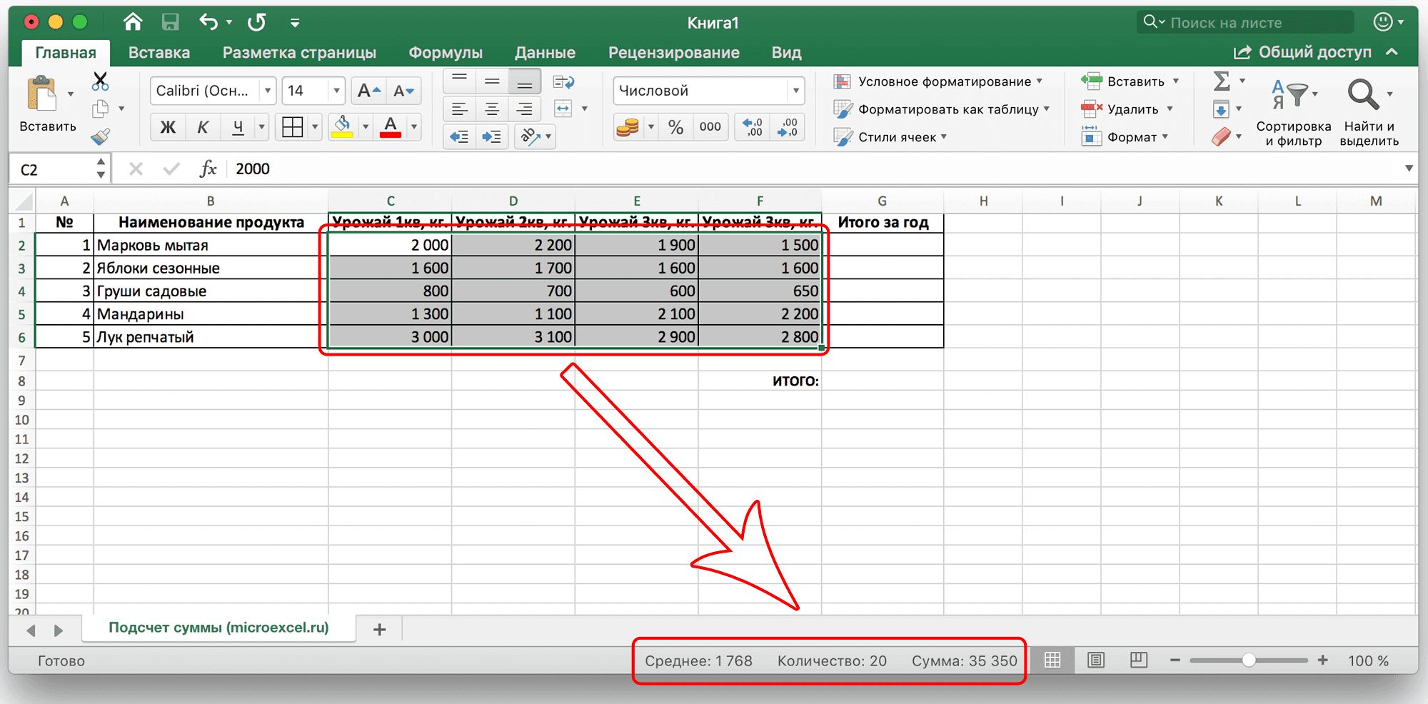Click the increase decimal icon
Screen dimensions: 1428x704
[751, 126]
